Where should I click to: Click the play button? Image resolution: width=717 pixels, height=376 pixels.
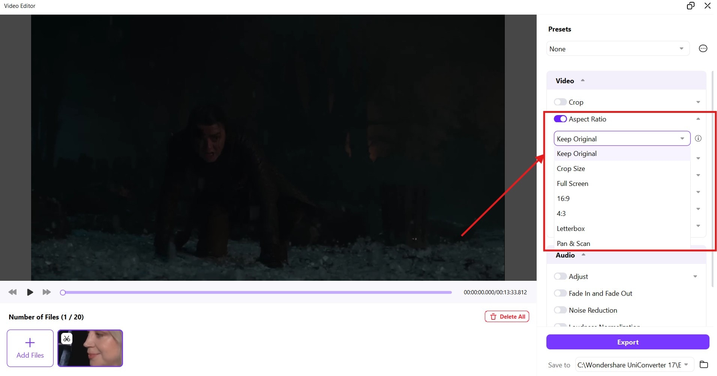pyautogui.click(x=30, y=292)
